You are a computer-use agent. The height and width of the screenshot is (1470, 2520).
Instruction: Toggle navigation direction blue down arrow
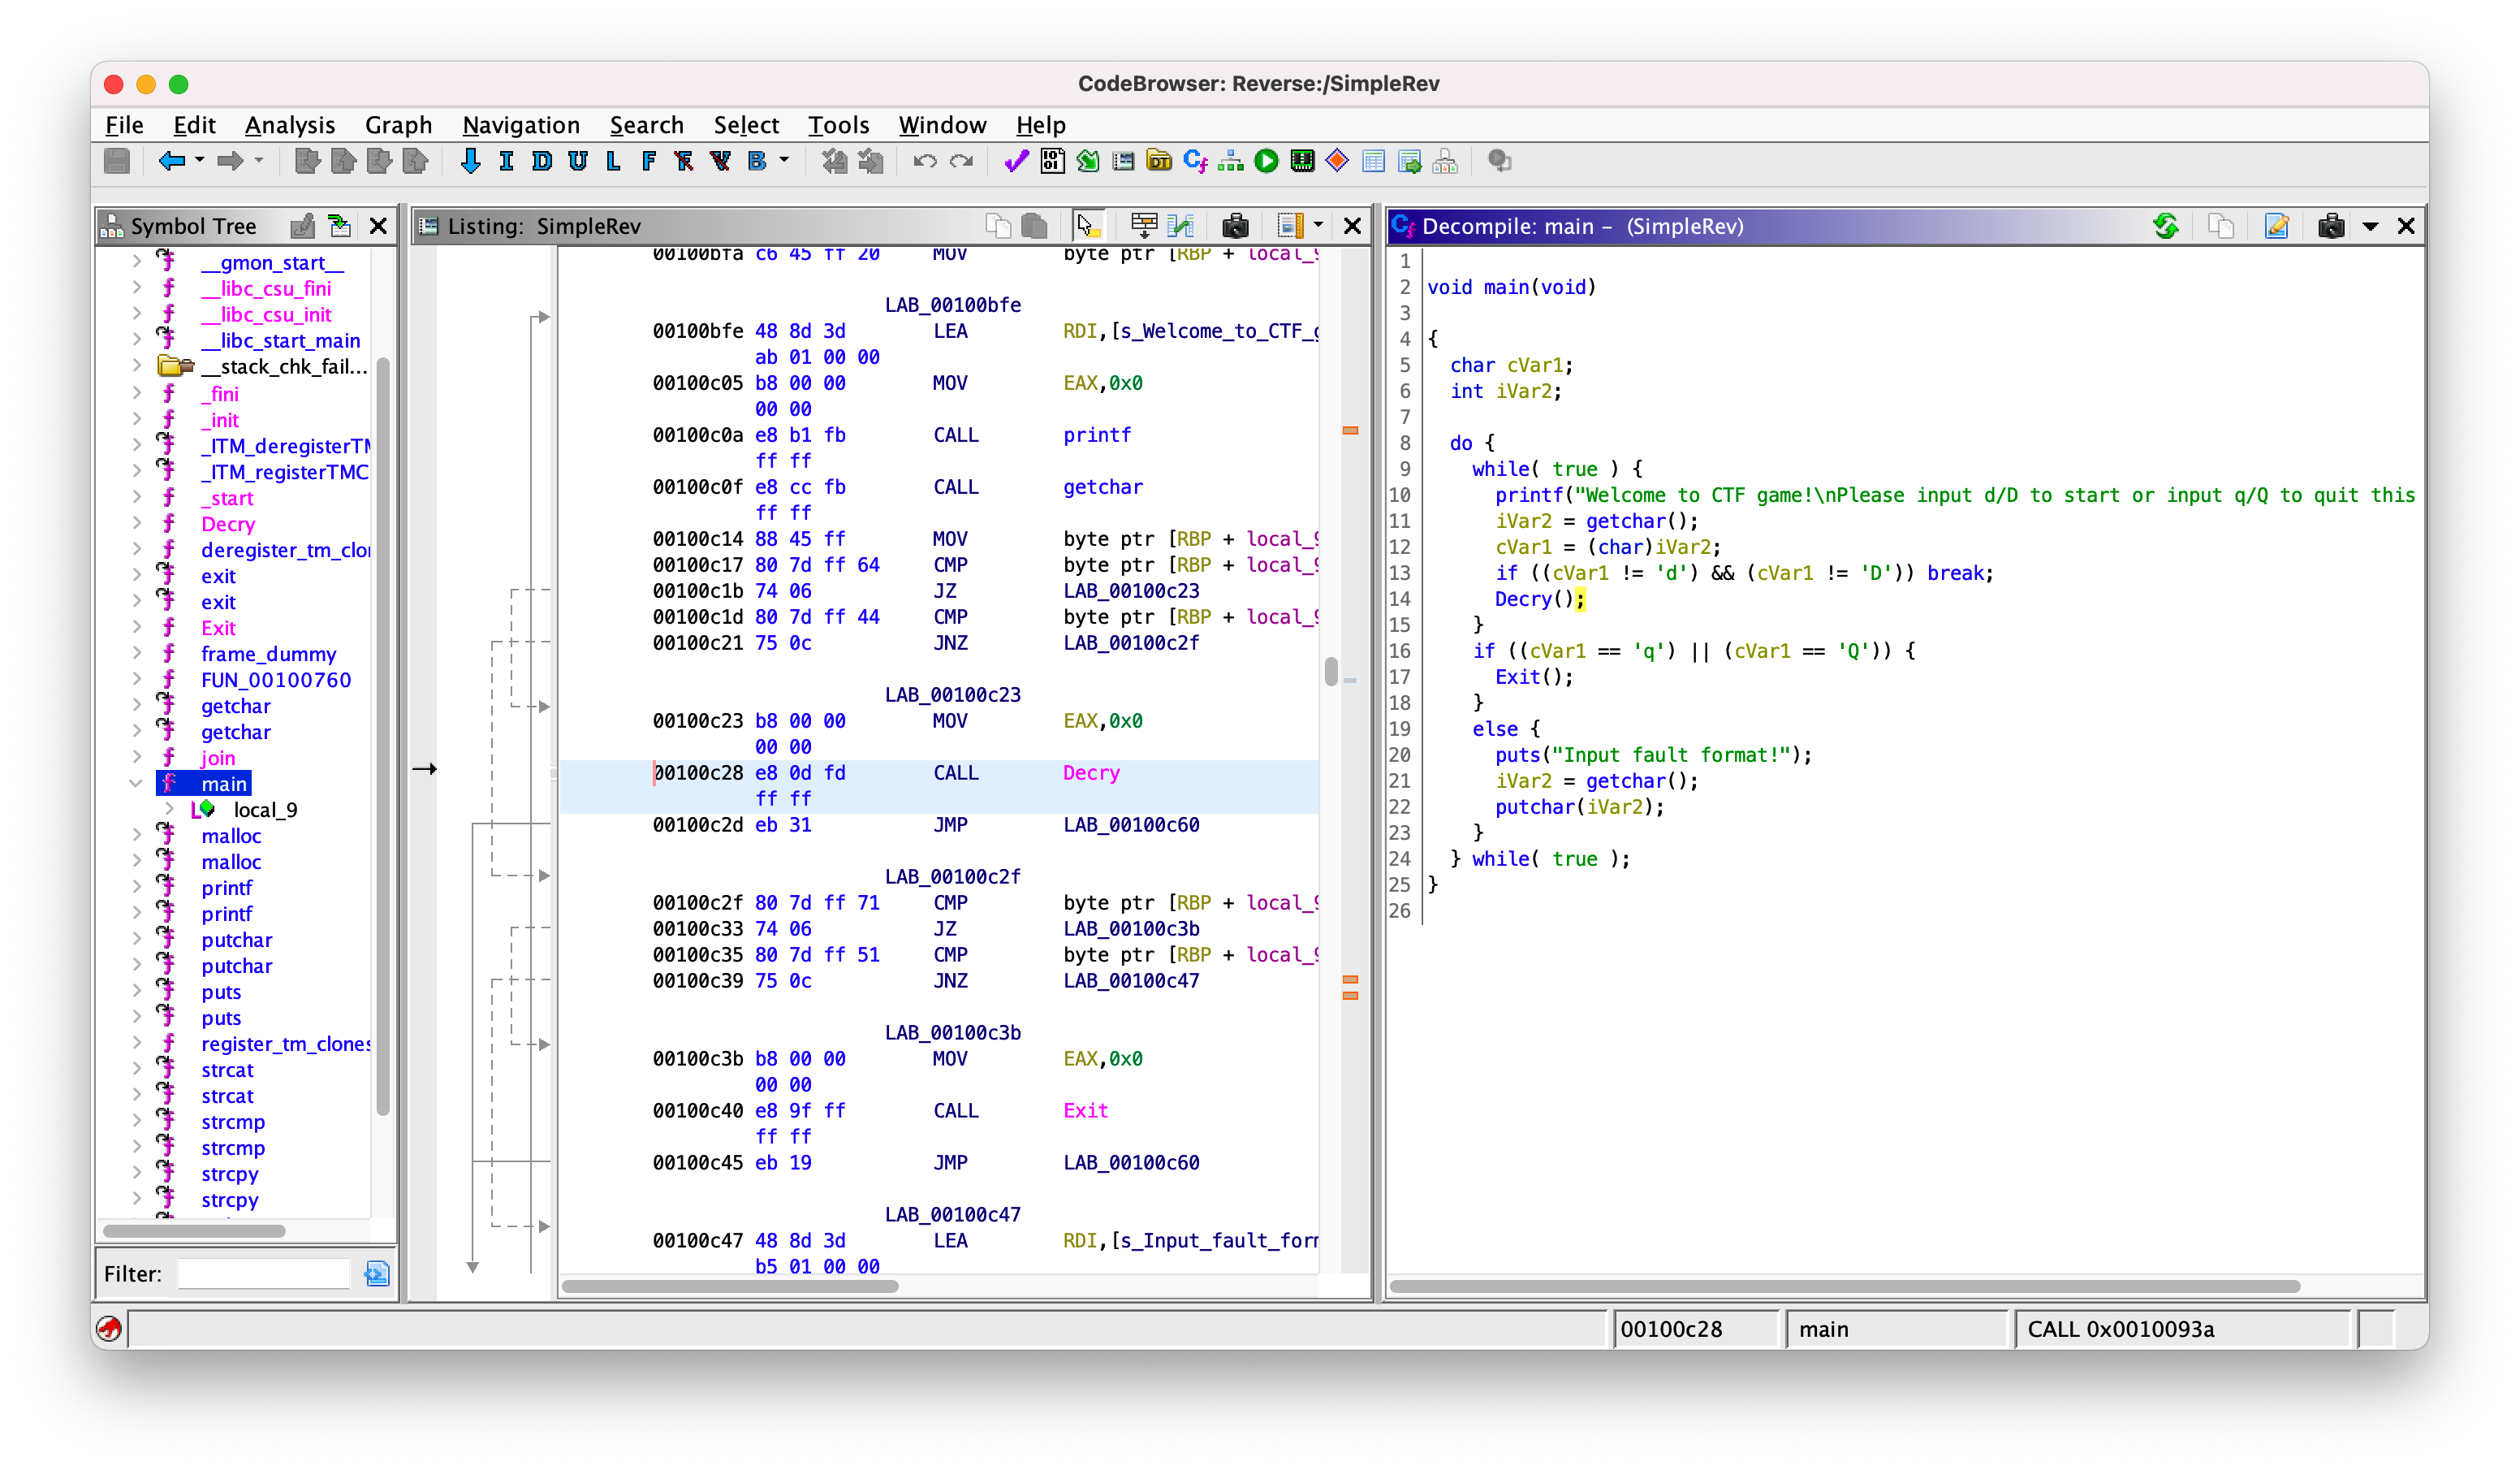470,161
